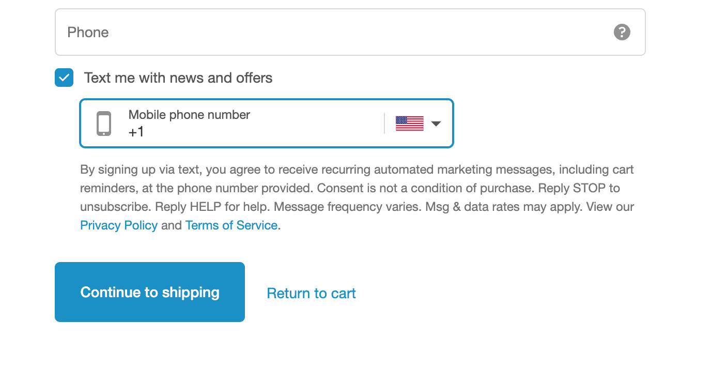The image size is (712, 368).
Task: Open the Privacy Policy link
Action: tap(119, 225)
